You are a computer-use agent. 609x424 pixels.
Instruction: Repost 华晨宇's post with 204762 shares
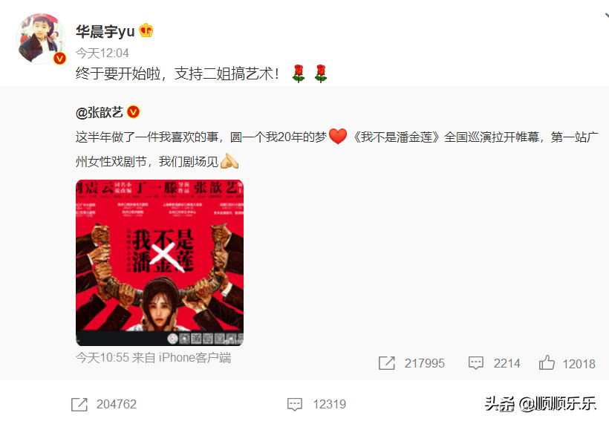click(x=104, y=404)
